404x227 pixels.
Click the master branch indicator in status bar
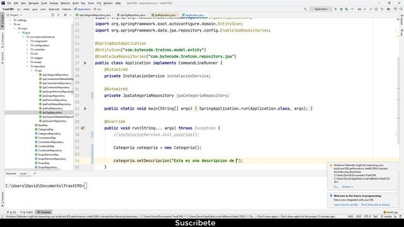point(386,216)
